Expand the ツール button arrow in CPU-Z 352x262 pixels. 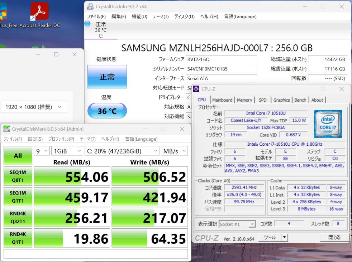[284, 237]
